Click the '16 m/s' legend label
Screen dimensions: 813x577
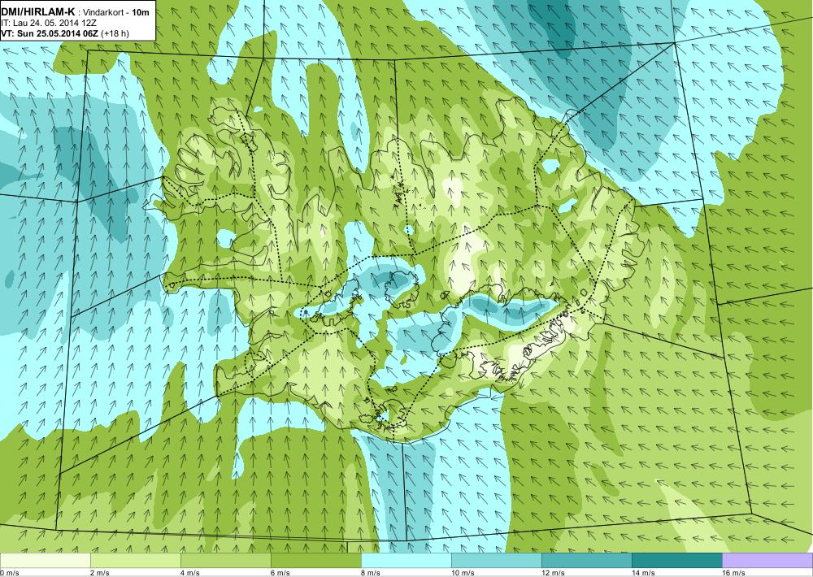click(x=733, y=573)
